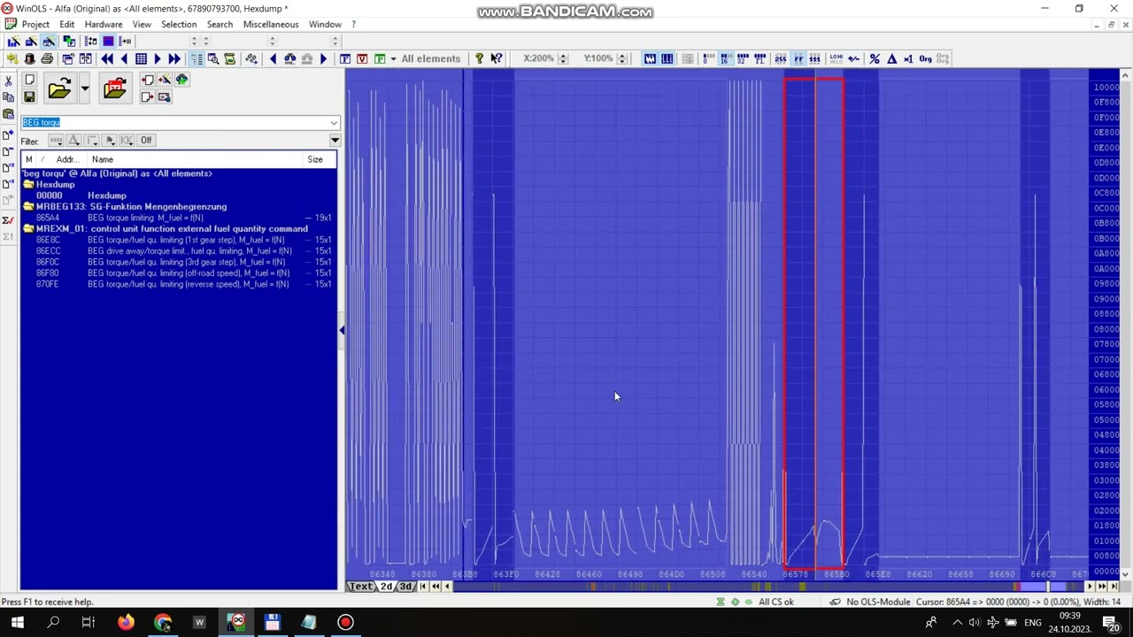The image size is (1133, 637).
Task: Click the save floppy disk icon
Action: pyautogui.click(x=29, y=96)
